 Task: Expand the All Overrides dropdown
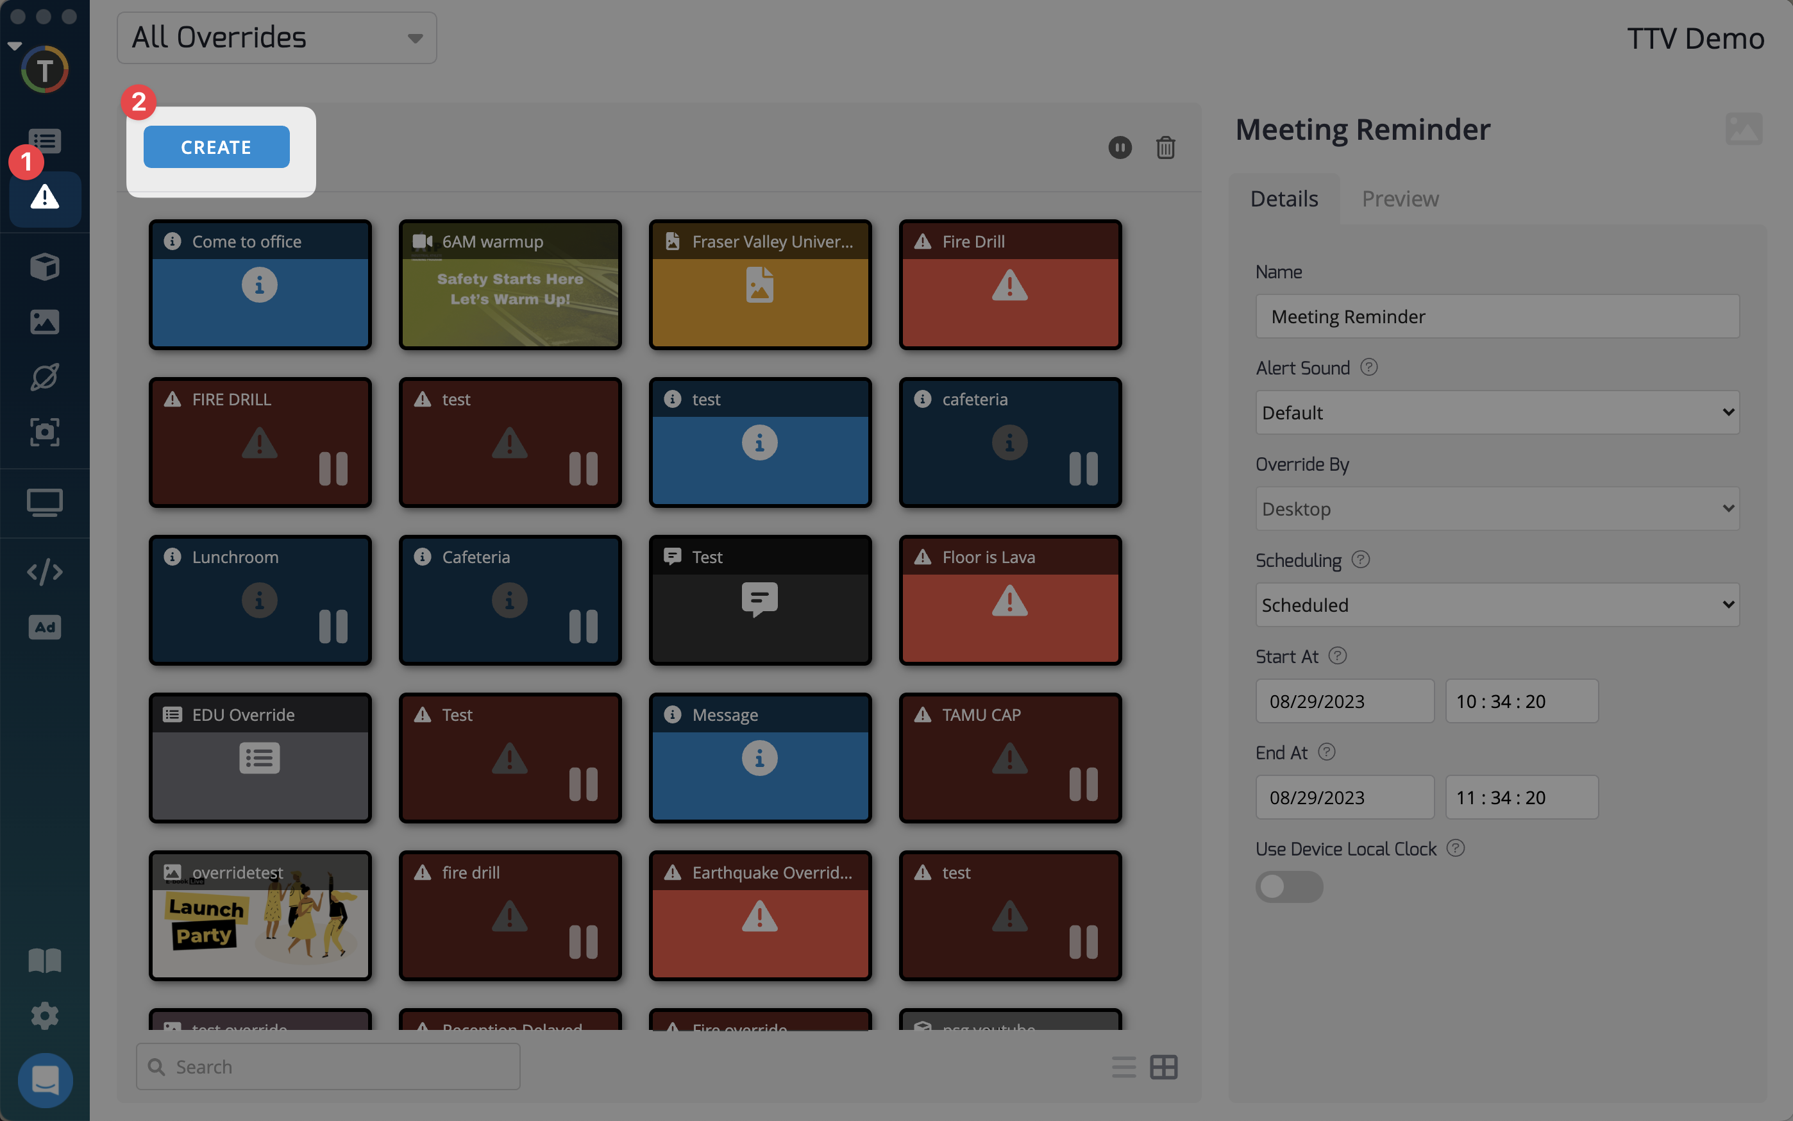(276, 38)
